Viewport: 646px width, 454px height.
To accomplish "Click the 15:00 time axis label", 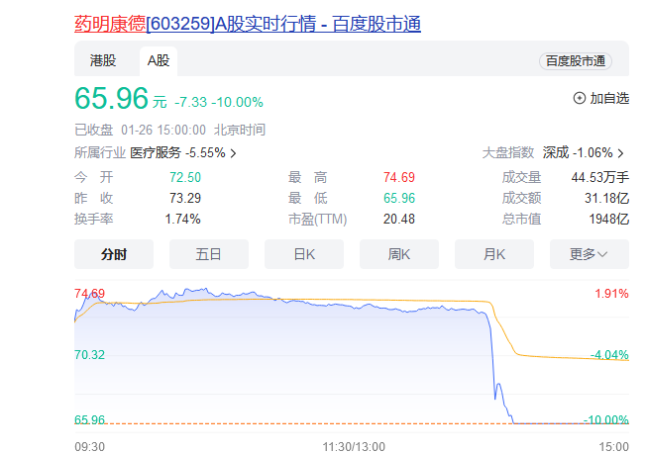I will pos(614,447).
